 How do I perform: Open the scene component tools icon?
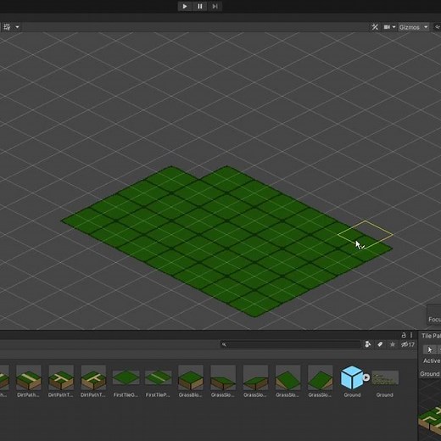[x=375, y=27]
